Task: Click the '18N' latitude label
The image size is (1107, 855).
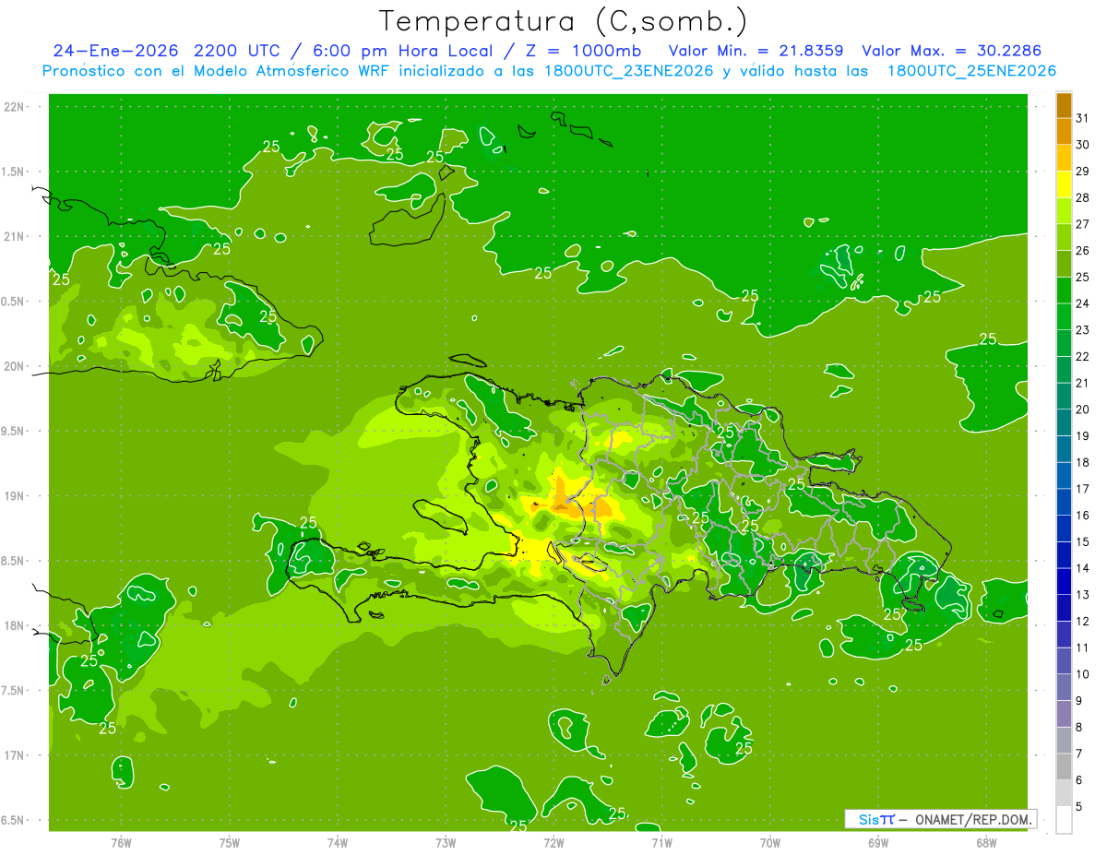Action: point(13,625)
